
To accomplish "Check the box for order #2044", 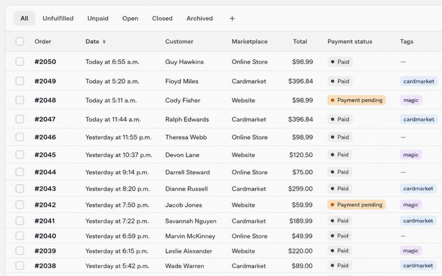I will pos(20,172).
